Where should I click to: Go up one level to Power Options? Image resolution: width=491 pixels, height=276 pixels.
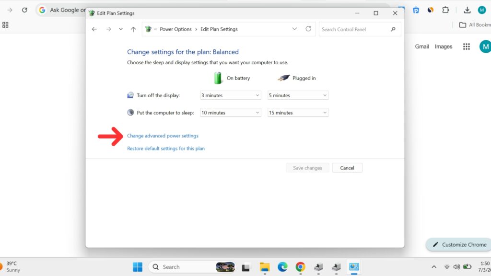133,29
